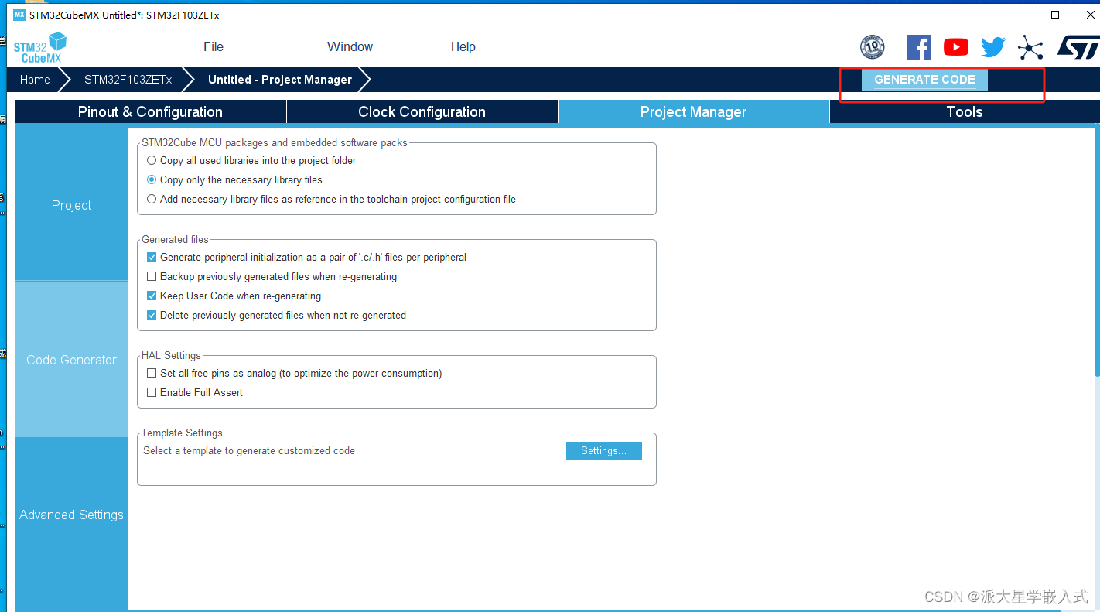Click the 'Template Settings' group label
Image resolution: width=1100 pixels, height=612 pixels.
point(182,433)
